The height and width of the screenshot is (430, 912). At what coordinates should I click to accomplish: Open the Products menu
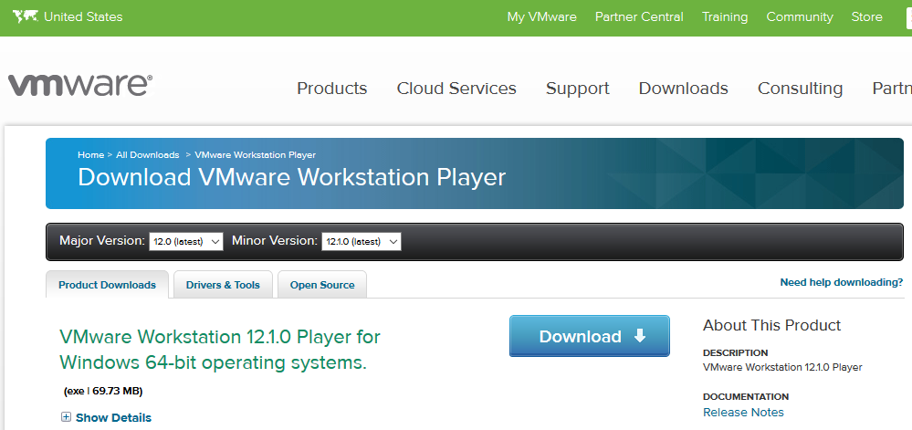coord(332,89)
